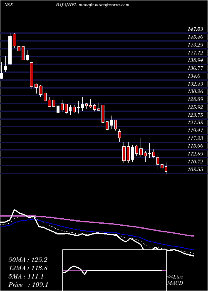Click the 121.58 price axis label
The width and height of the screenshot is (208, 291).
coord(195,123)
